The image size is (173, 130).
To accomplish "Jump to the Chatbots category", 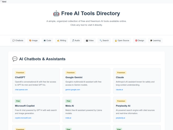I will tap(18, 40).
